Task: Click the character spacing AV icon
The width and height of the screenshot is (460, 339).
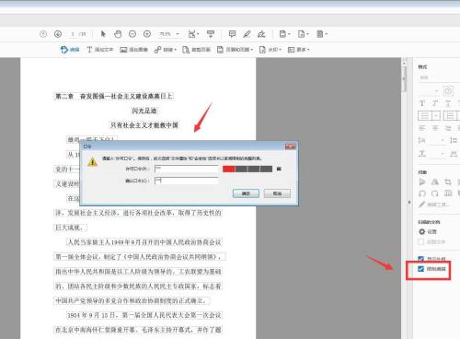Action: tap(454, 153)
